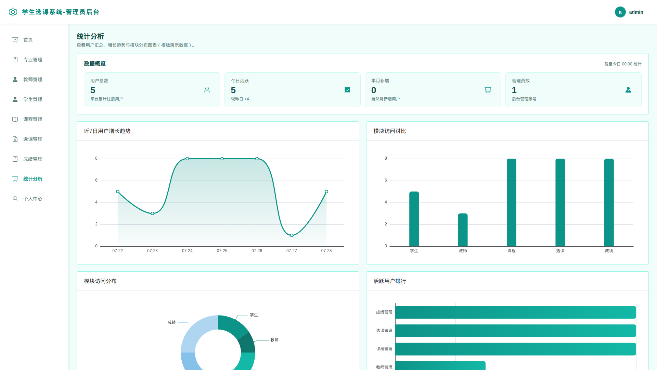Click the 07-24 data point on line chart
The width and height of the screenshot is (657, 370).
point(187,159)
